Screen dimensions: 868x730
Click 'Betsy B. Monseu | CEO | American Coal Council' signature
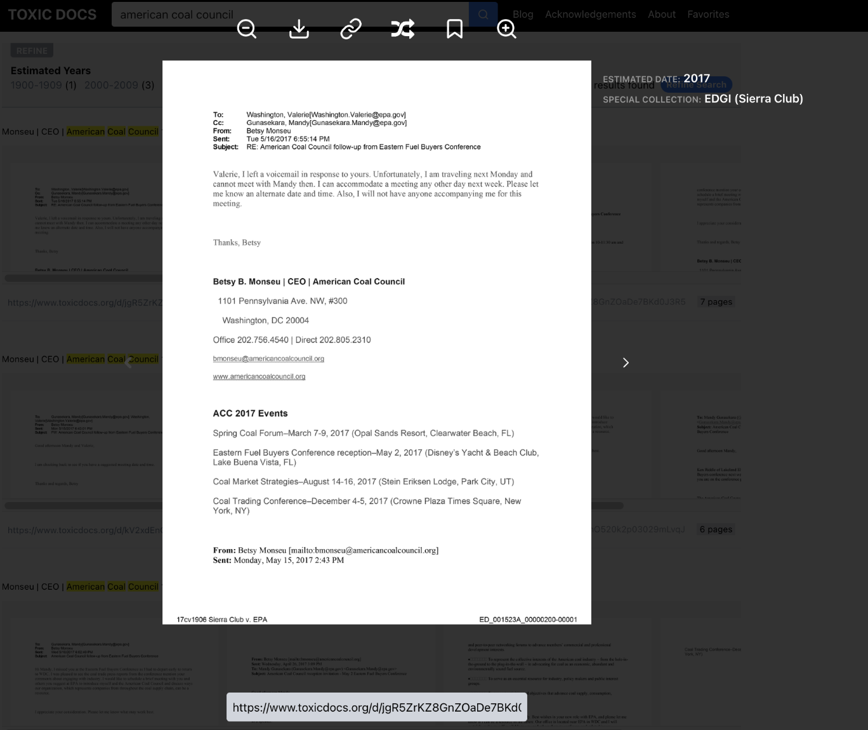point(308,281)
